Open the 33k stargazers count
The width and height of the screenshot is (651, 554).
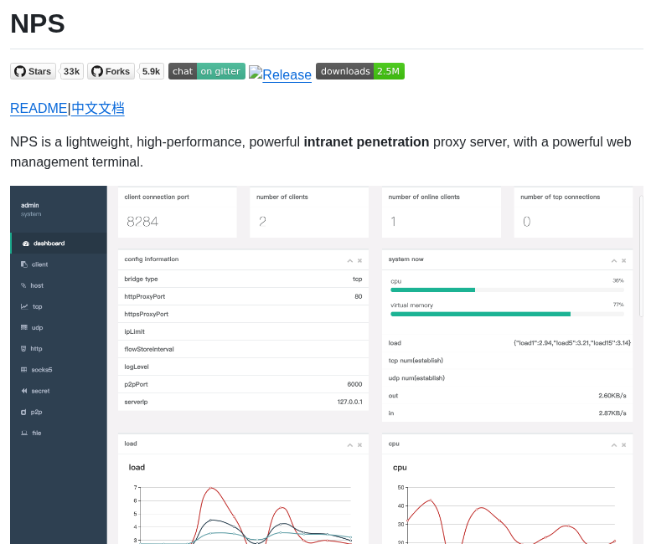click(71, 71)
